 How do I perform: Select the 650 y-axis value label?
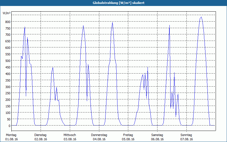(x=8, y=41)
